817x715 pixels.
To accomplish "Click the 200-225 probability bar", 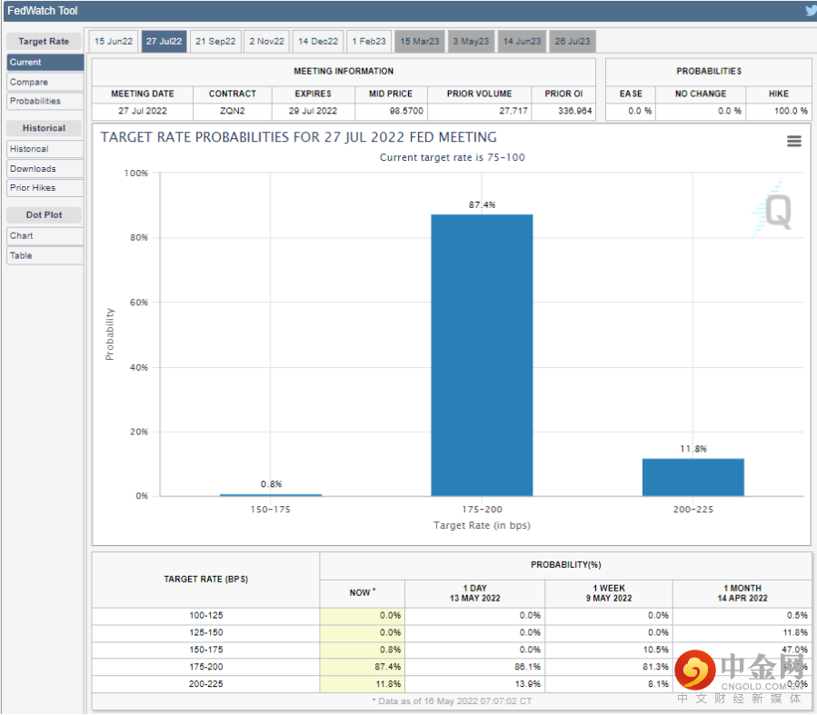I will click(x=692, y=477).
